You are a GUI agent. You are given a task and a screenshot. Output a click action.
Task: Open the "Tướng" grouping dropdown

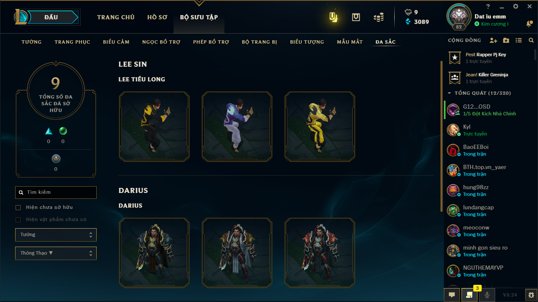point(56,235)
